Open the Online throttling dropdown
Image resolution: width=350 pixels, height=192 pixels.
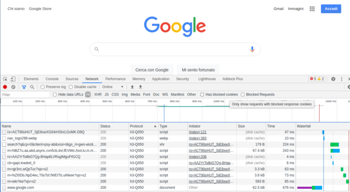tap(112, 87)
